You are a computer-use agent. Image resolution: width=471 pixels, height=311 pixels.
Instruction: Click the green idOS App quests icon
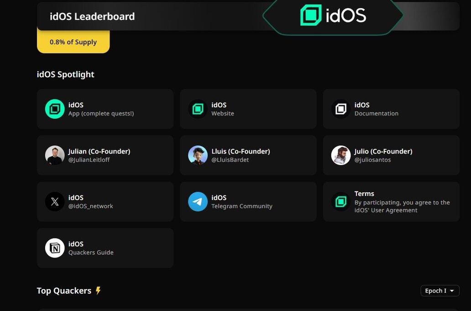point(55,109)
